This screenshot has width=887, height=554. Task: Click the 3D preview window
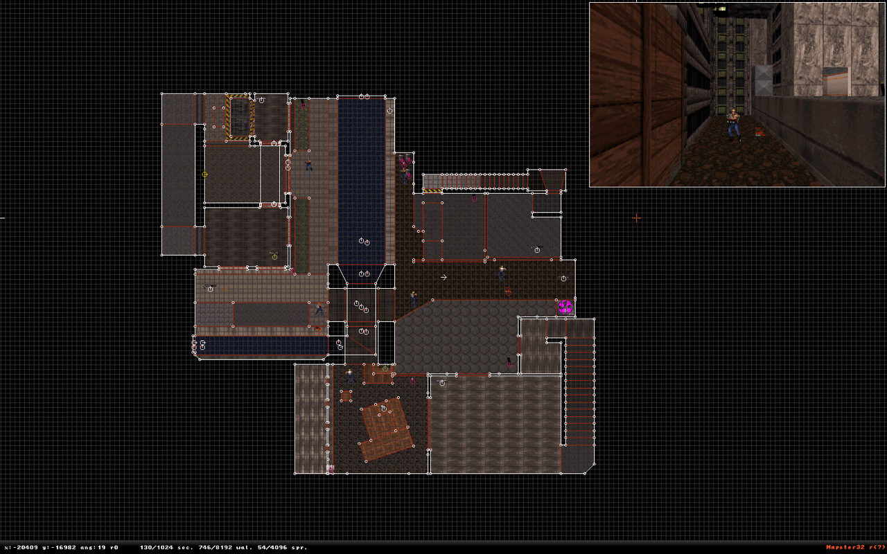[x=737, y=95]
